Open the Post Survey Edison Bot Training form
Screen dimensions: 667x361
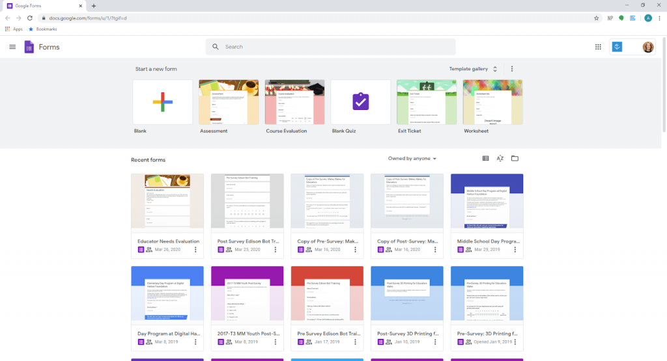[247, 216]
